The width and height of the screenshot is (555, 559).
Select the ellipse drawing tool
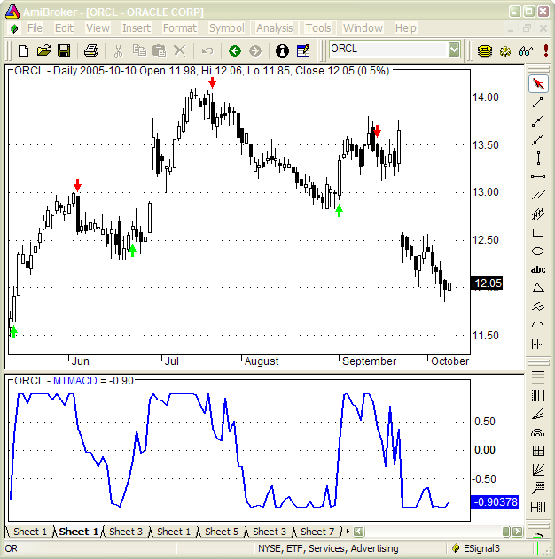(x=538, y=251)
